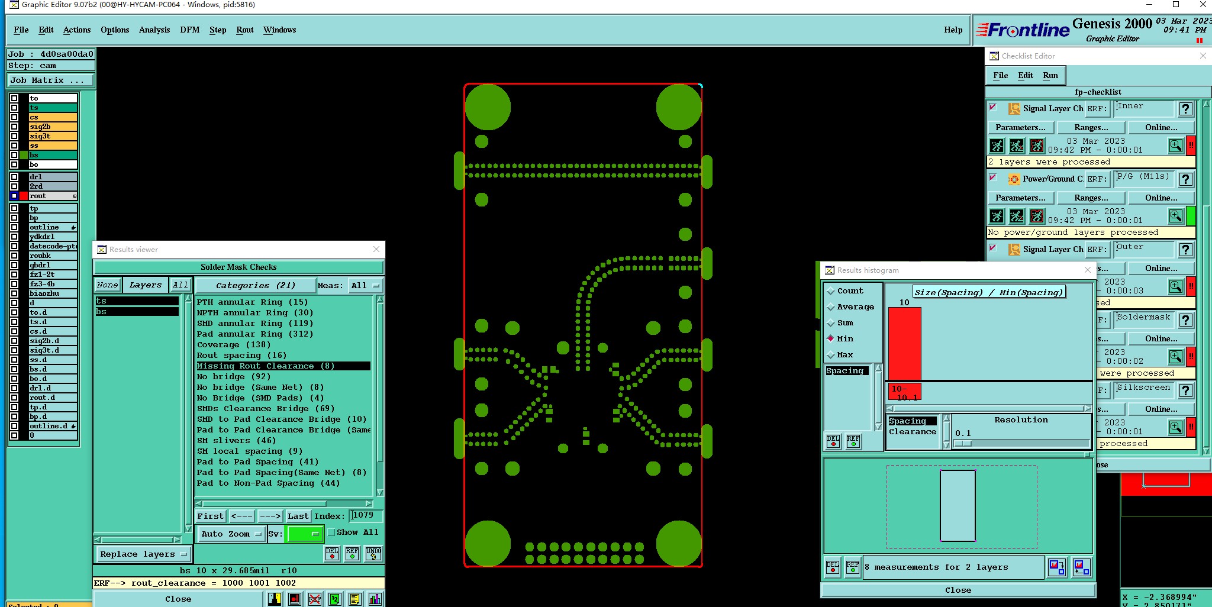The image size is (1212, 607).
Task: Select bs layer in Results viewer layer list
Action: [x=137, y=312]
